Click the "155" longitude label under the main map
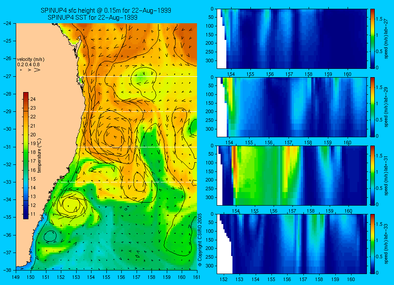The image size is (394, 285). (106, 277)
